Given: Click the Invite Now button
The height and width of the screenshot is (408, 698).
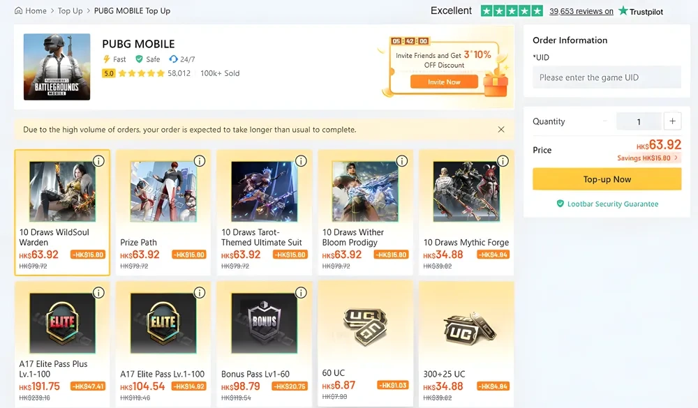Looking at the screenshot, I should [x=444, y=82].
